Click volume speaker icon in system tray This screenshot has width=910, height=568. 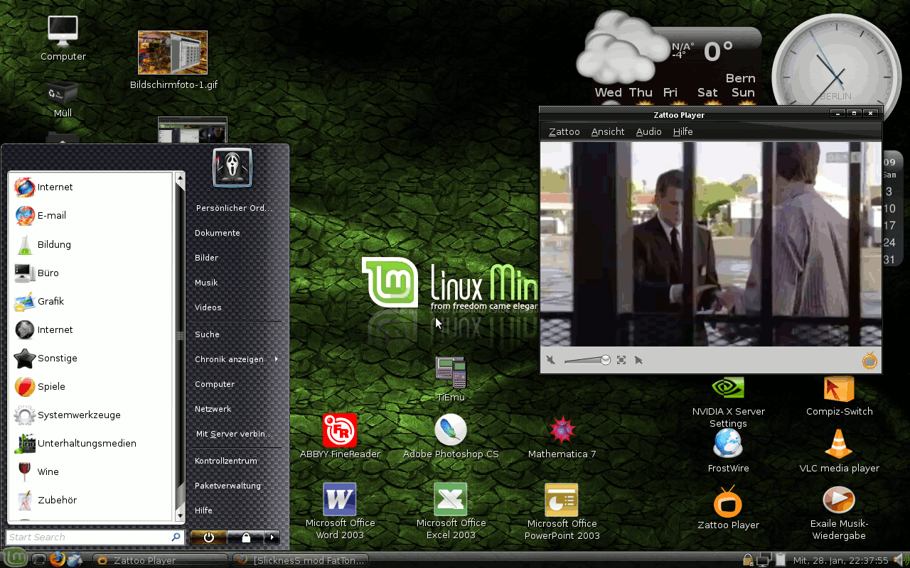[x=900, y=559]
